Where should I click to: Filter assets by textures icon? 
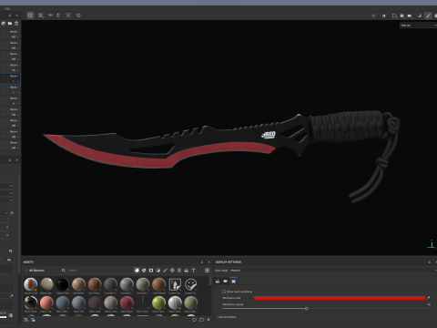click(x=179, y=271)
